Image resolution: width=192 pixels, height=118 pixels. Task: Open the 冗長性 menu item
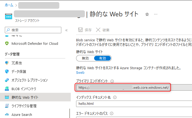pyautogui.click(x=17, y=63)
